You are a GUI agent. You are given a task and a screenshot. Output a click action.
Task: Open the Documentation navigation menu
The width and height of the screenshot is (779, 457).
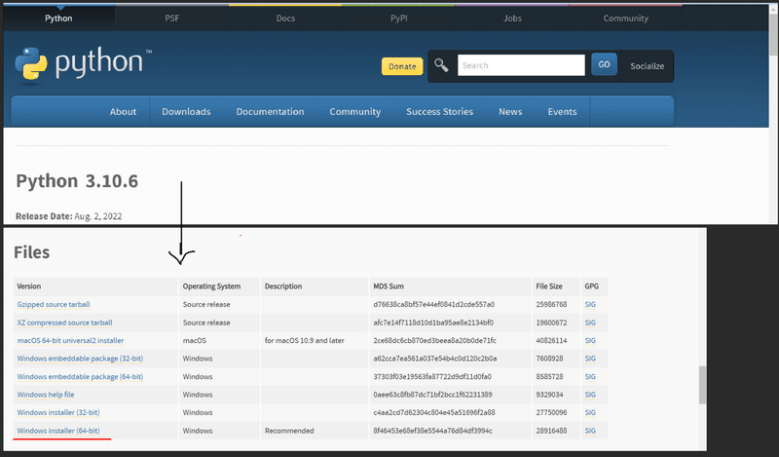tap(271, 112)
